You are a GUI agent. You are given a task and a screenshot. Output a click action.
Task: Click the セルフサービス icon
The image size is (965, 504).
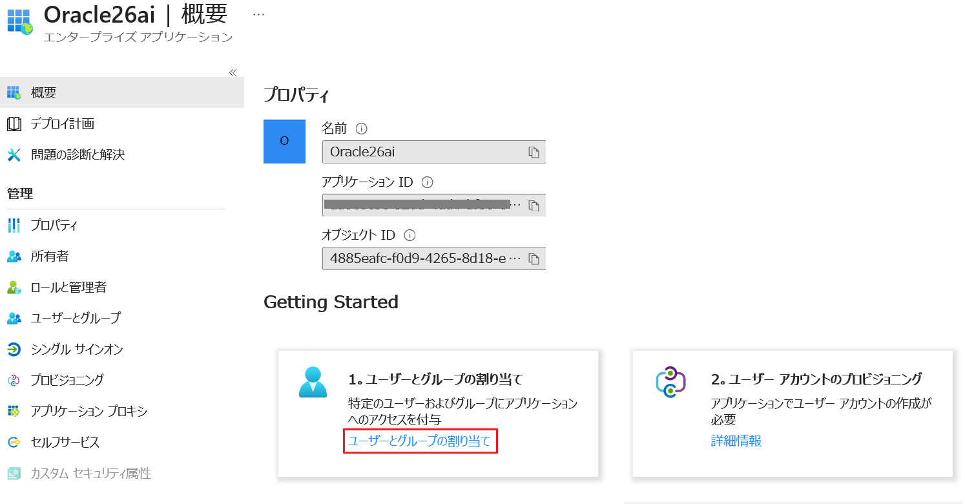pyautogui.click(x=14, y=443)
